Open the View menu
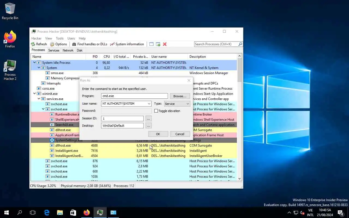This screenshot has height=218, width=349. click(x=49, y=38)
